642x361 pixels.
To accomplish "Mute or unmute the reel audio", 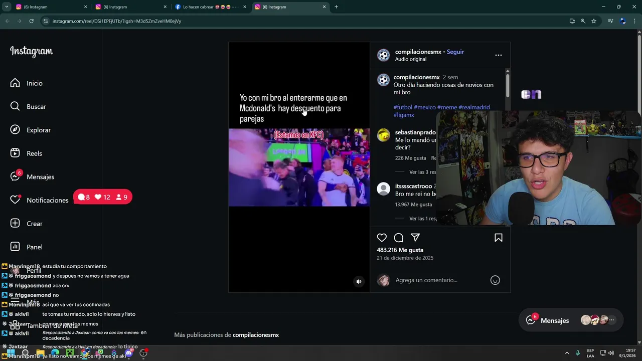I will click(359, 282).
